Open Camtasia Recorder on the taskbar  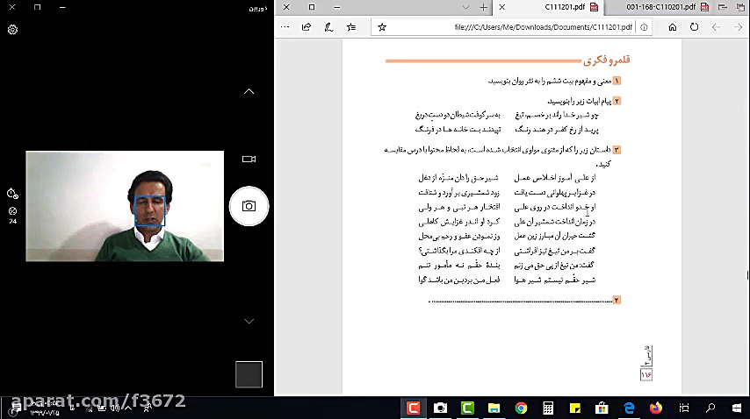click(414, 408)
